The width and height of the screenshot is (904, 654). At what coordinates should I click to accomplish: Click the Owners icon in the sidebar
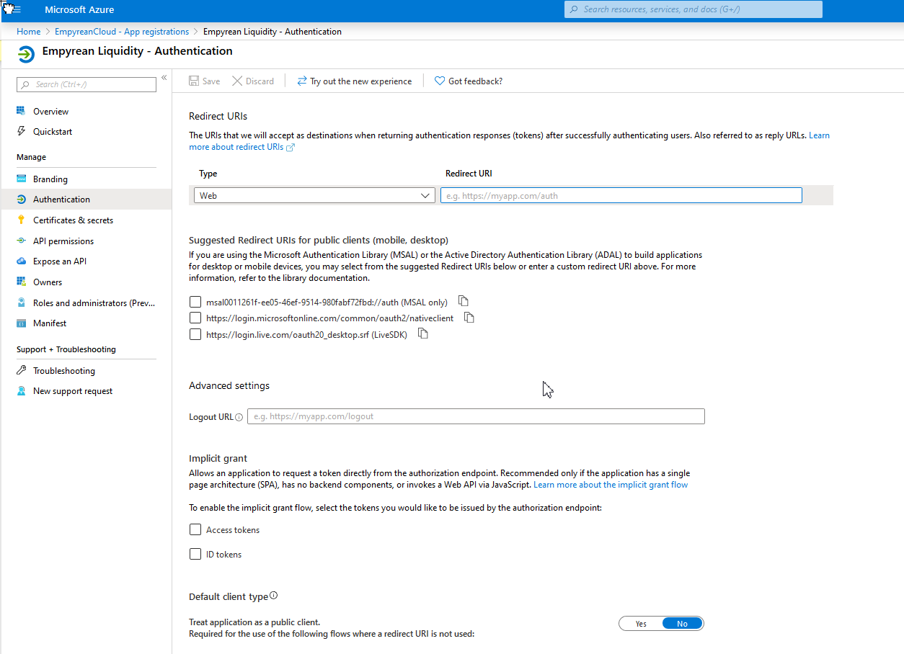point(21,282)
